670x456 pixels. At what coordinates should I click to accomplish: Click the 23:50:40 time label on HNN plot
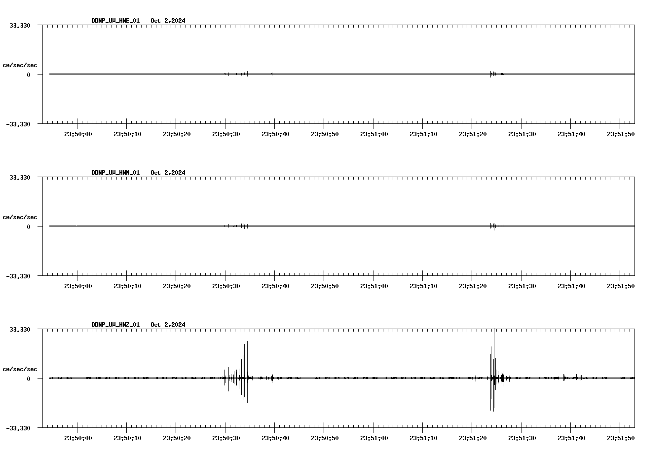pyautogui.click(x=275, y=286)
